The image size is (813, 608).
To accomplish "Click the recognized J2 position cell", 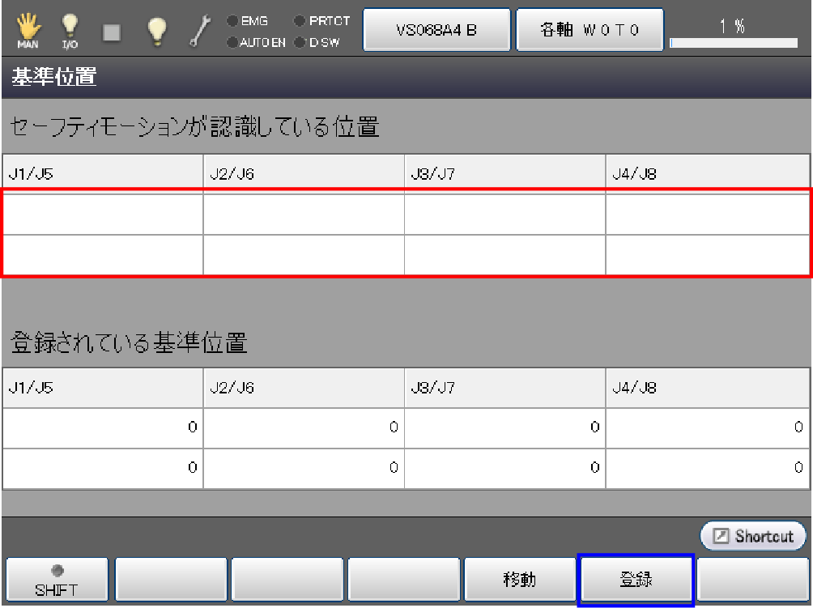I will tap(304, 215).
